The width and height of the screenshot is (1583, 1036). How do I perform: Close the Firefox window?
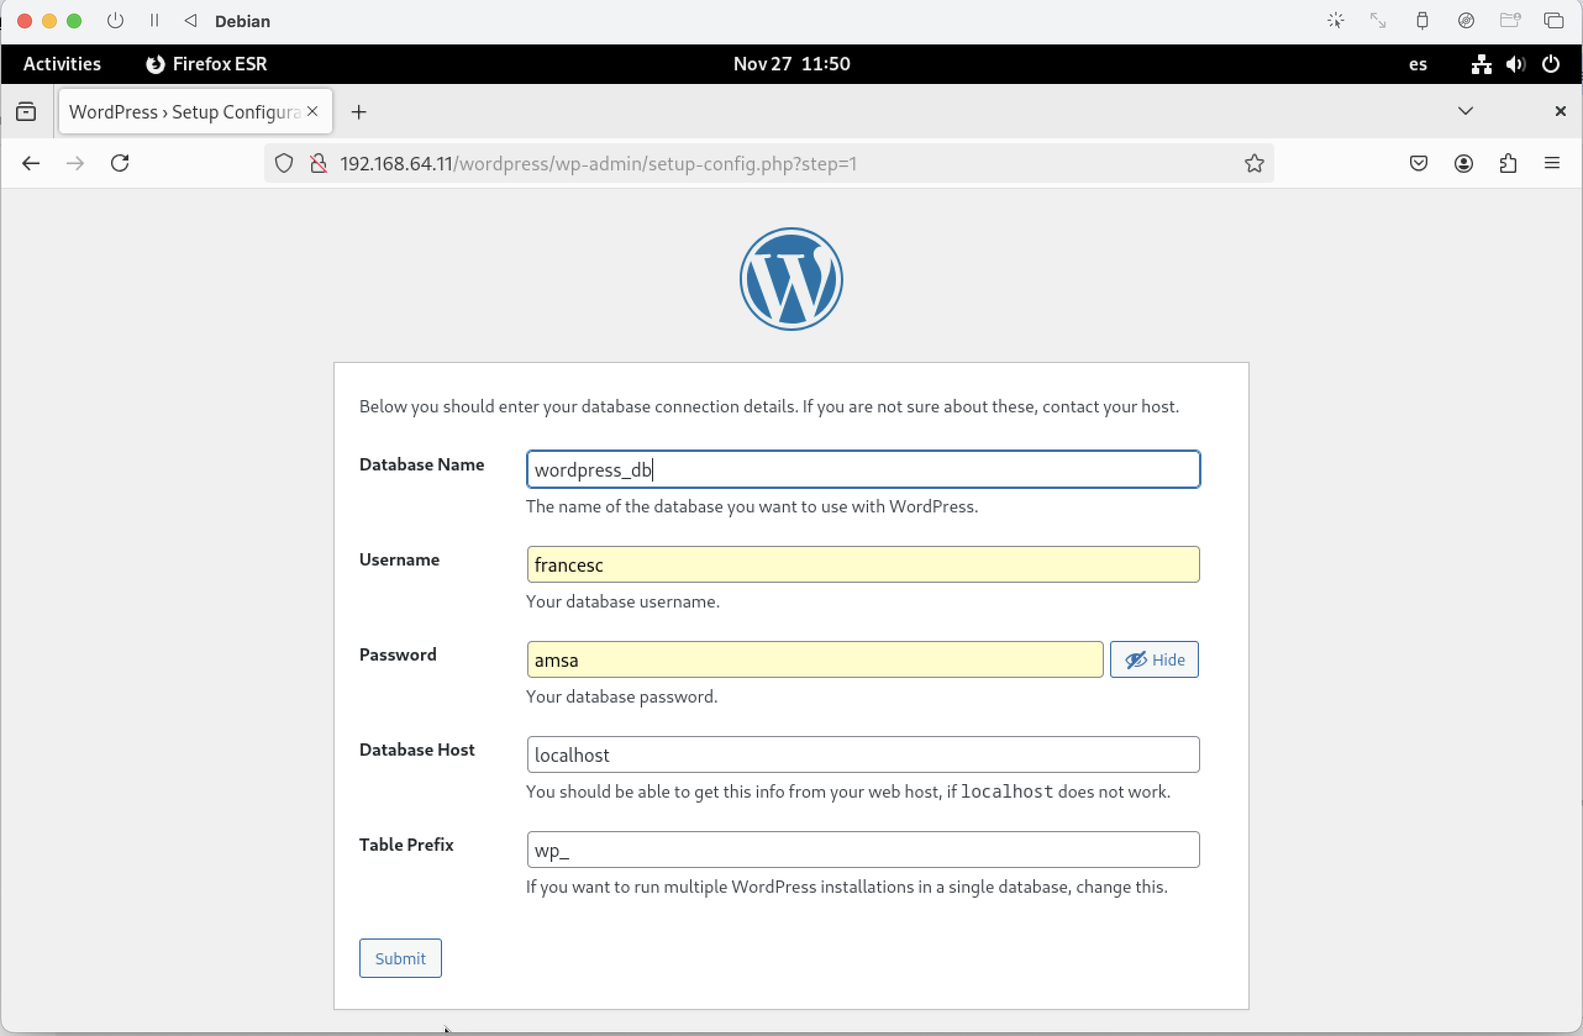1560,111
